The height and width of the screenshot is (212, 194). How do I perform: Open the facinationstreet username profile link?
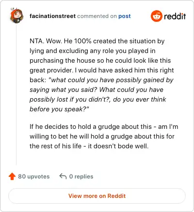coord(52,16)
